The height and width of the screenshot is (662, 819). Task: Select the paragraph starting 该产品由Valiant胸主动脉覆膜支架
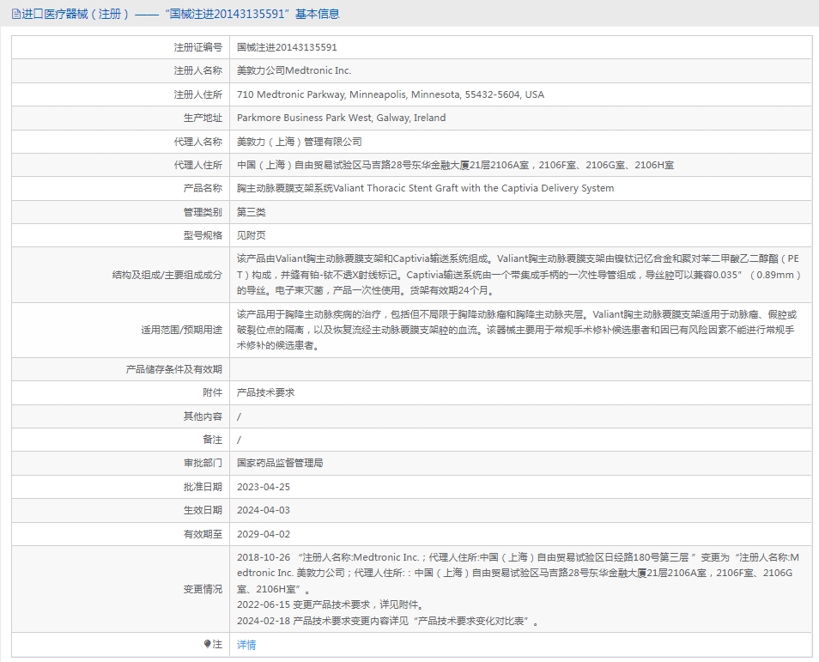(x=519, y=275)
